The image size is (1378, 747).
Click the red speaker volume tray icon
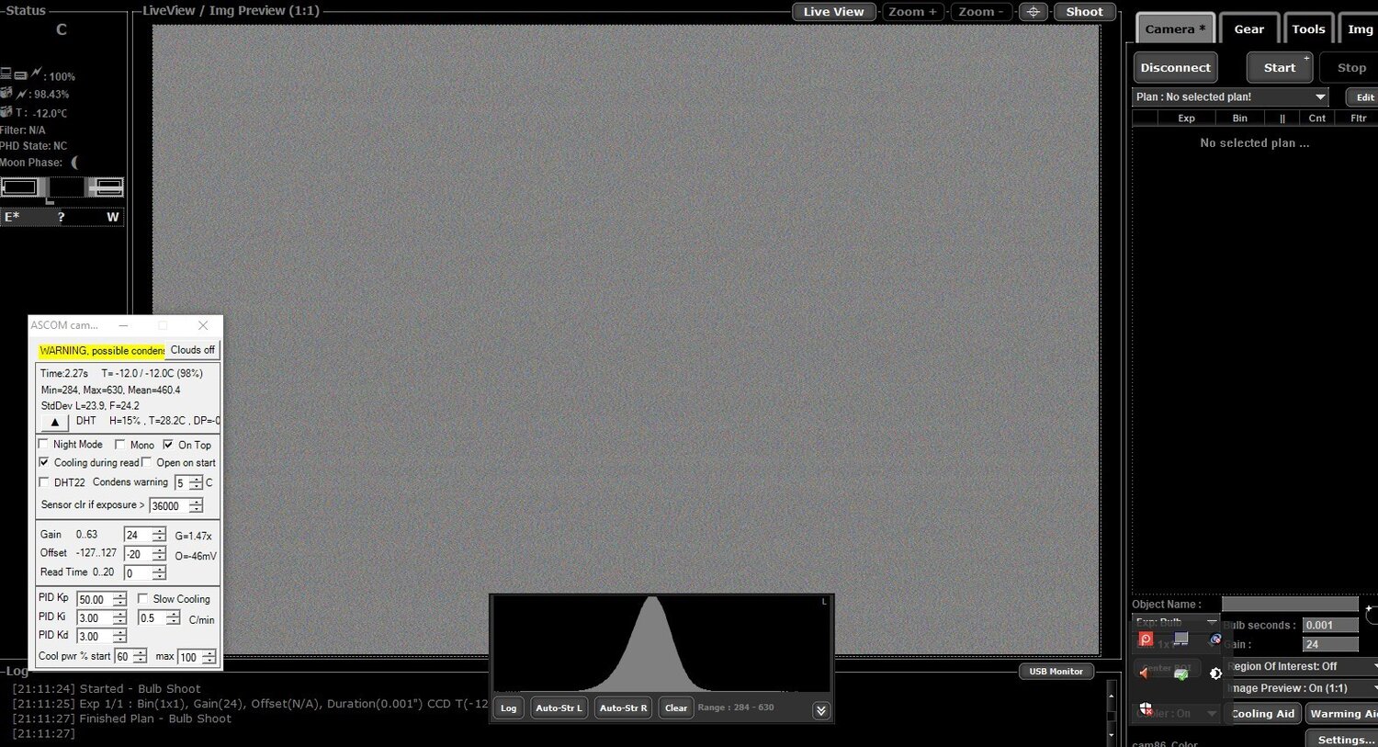1145,673
